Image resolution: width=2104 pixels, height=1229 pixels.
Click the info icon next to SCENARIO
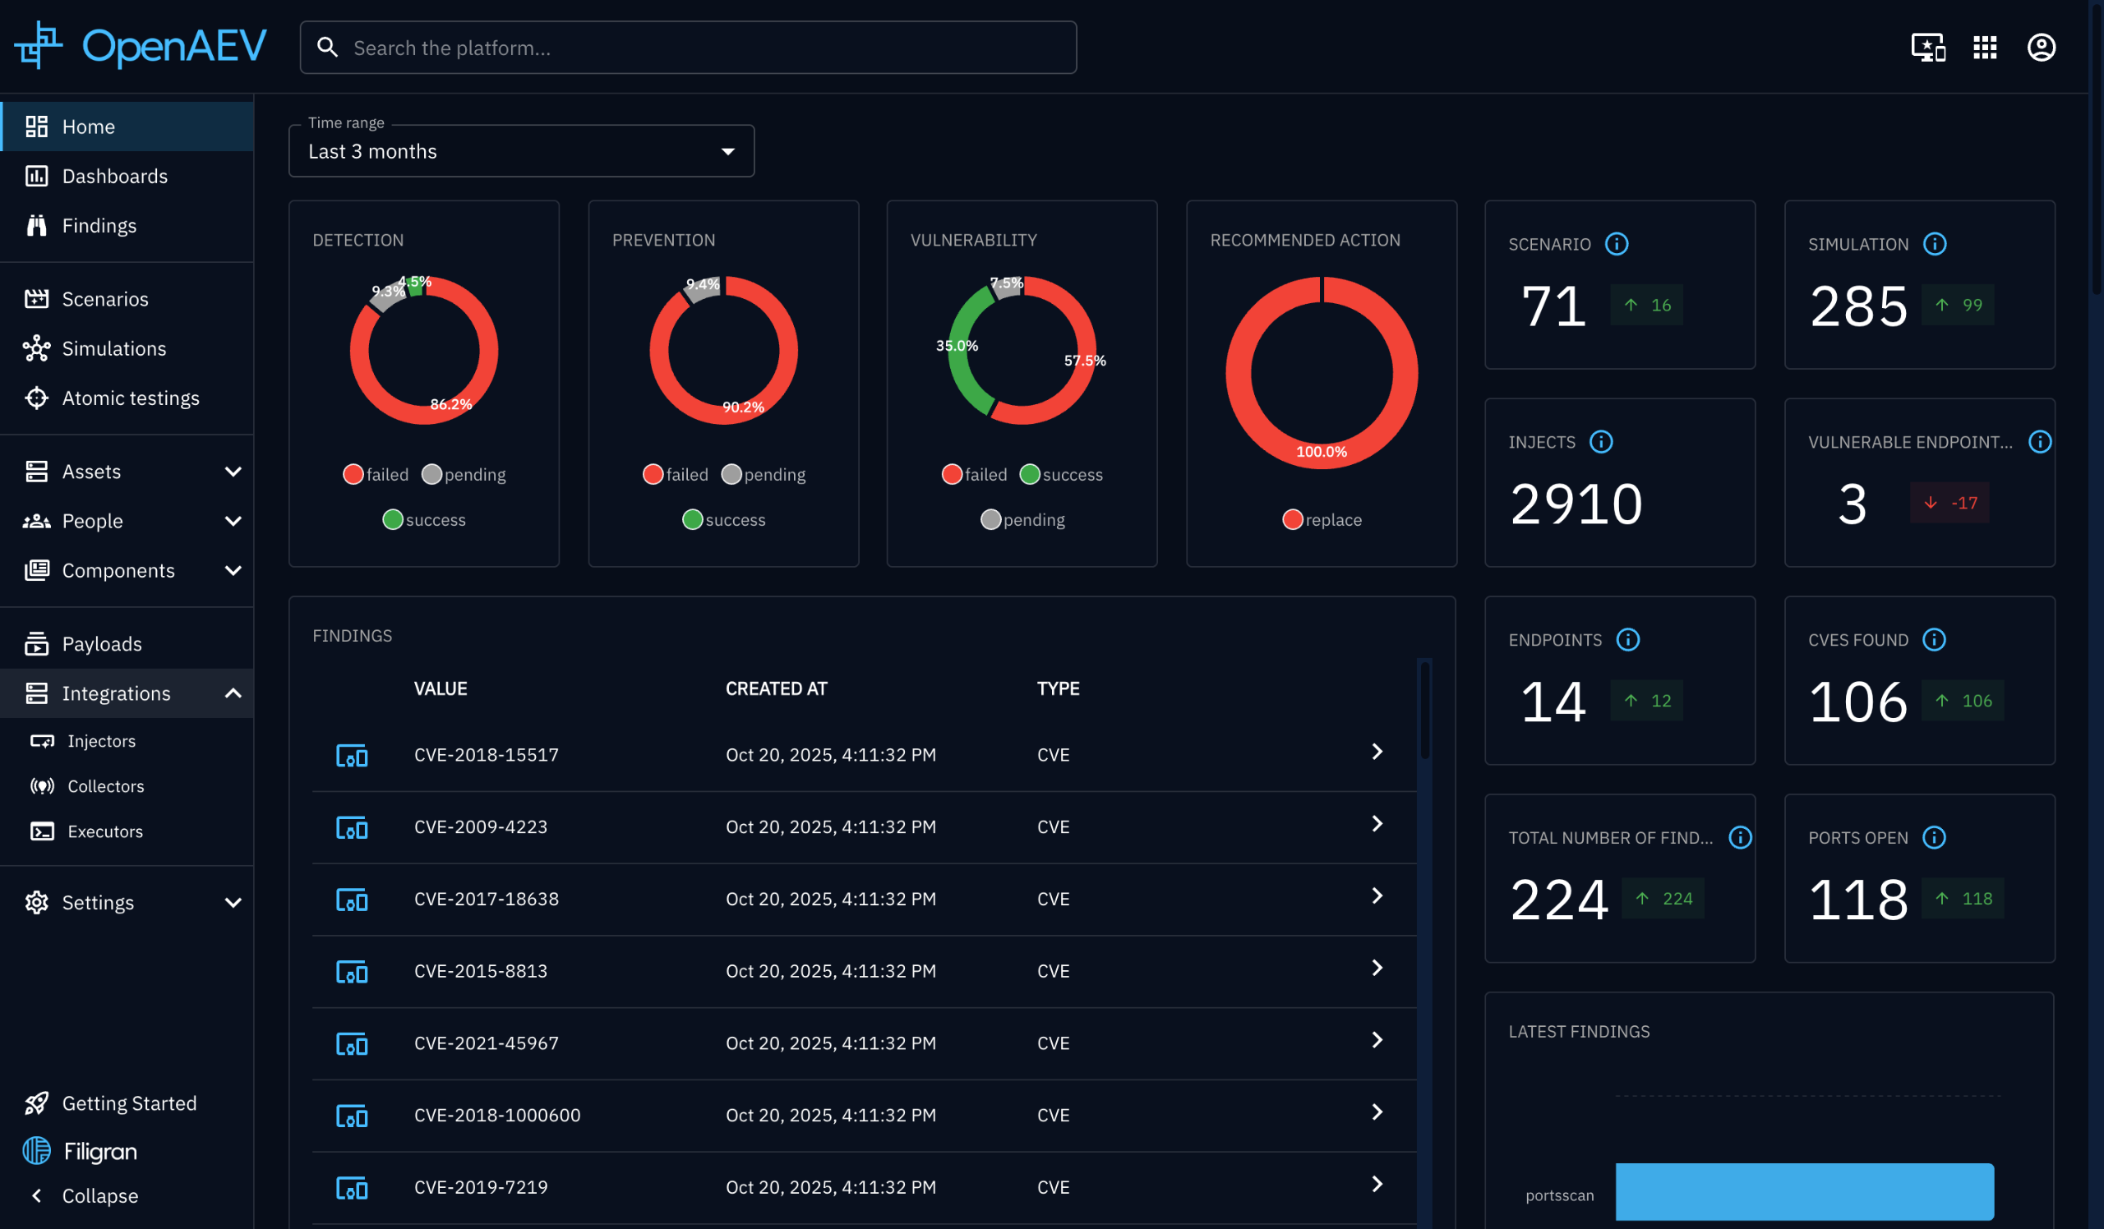click(x=1617, y=244)
